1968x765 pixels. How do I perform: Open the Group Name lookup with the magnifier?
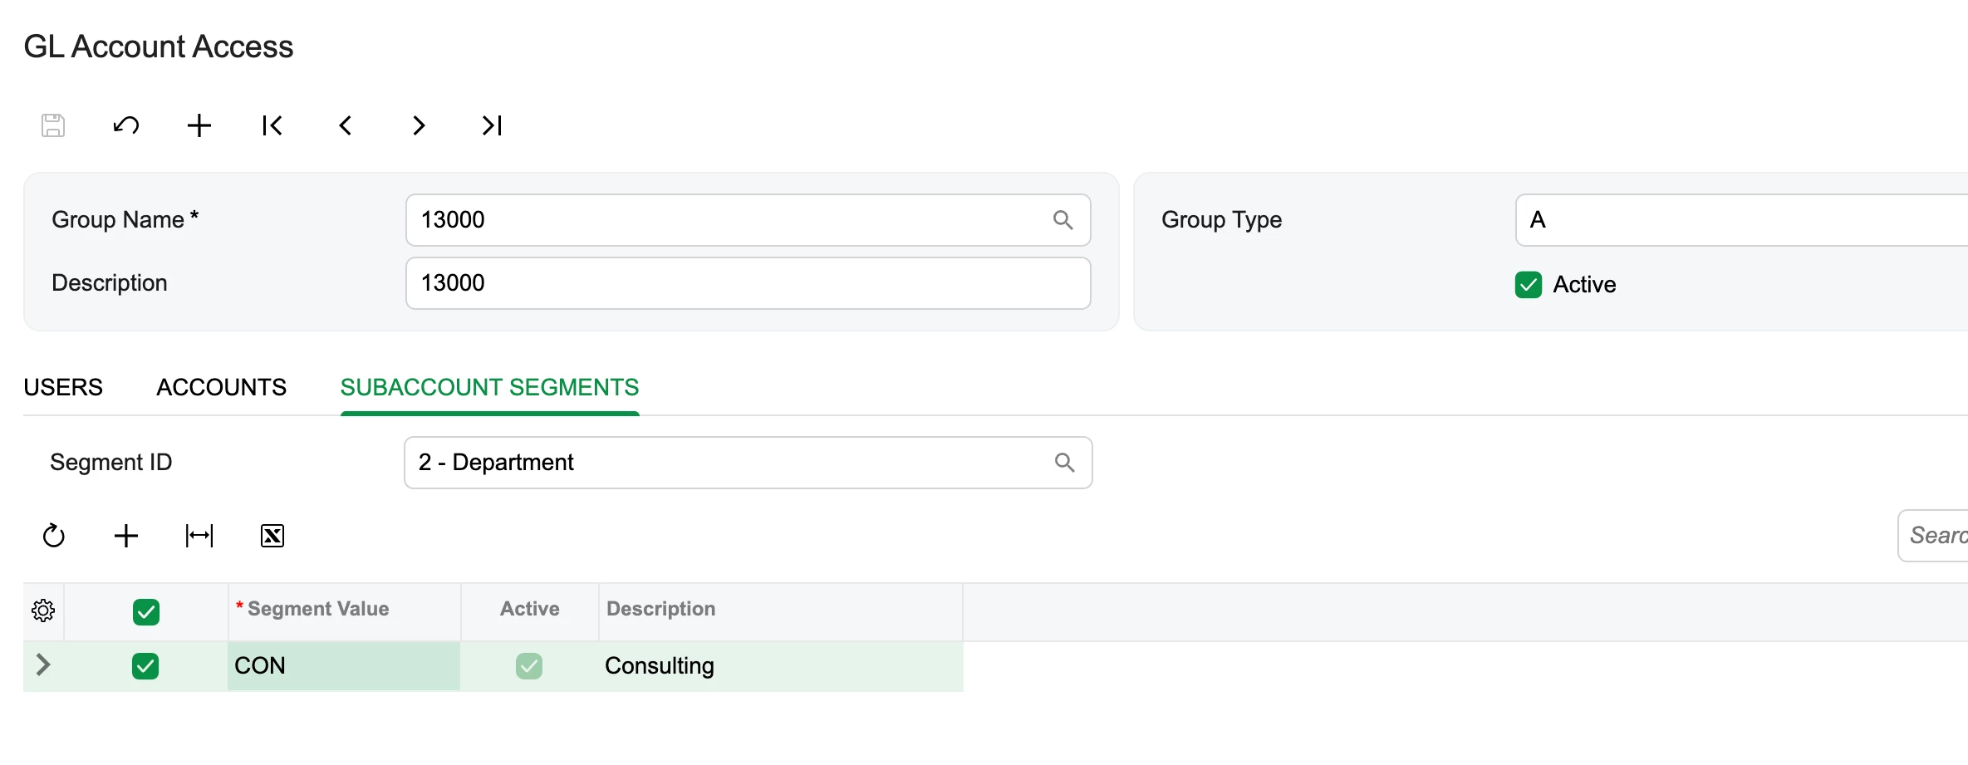click(x=1063, y=220)
